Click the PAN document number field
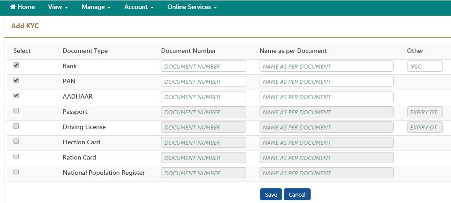Viewport: 451px width, 203px height. tap(204, 82)
